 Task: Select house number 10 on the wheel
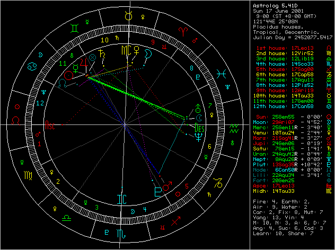click(x=105, y=40)
